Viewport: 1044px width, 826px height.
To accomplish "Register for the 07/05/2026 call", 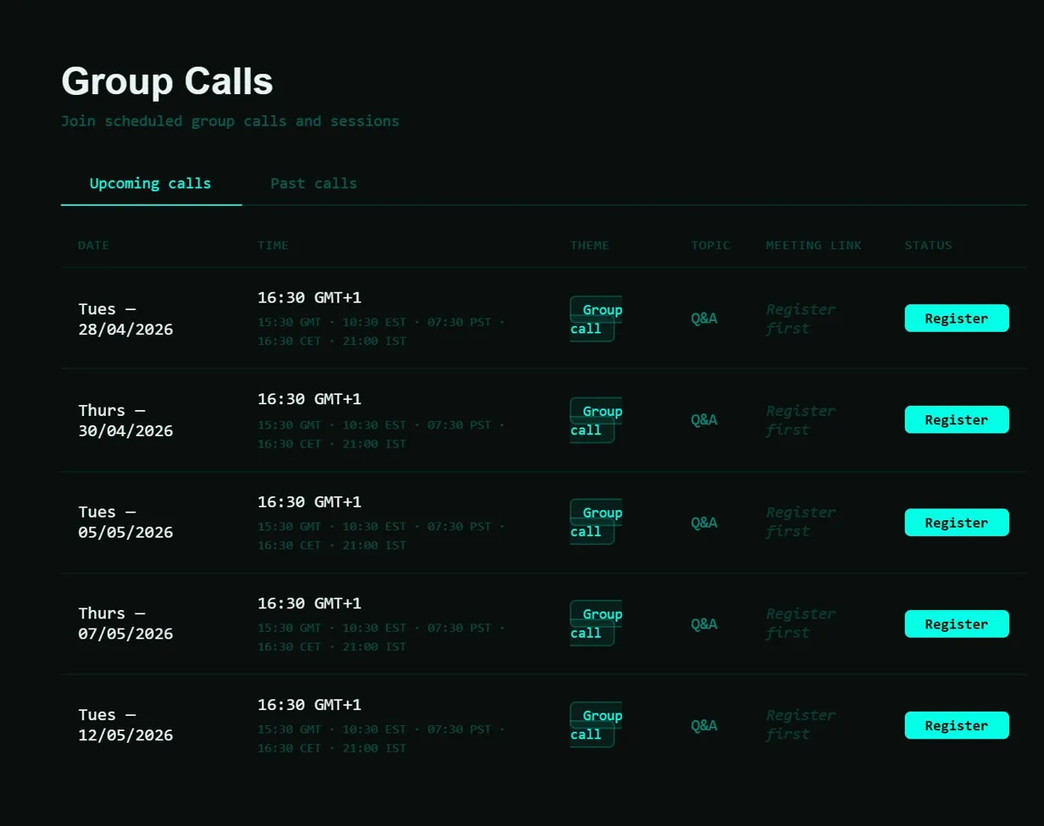I will (x=957, y=624).
